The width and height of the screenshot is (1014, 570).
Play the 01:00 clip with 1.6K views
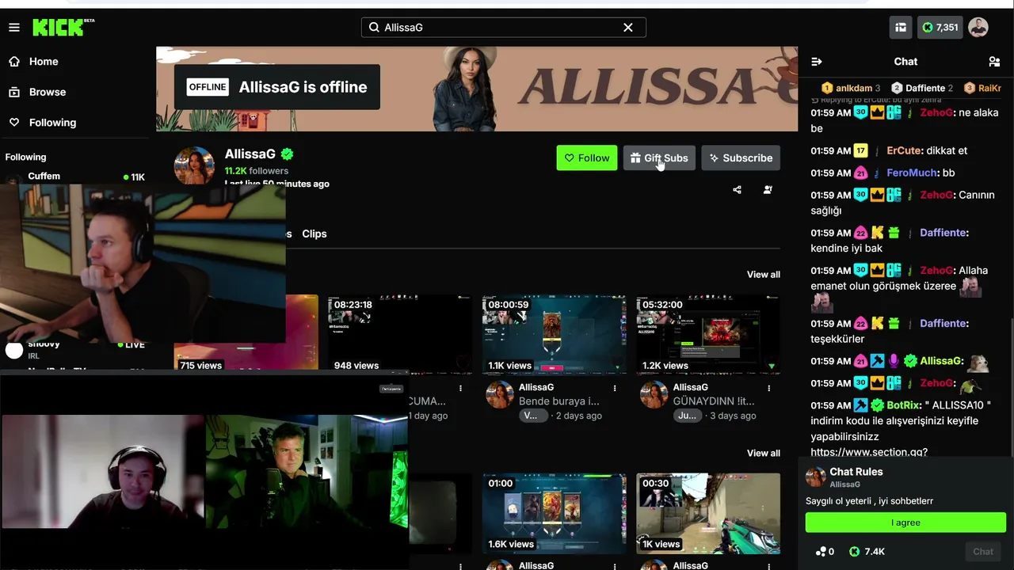click(x=554, y=513)
